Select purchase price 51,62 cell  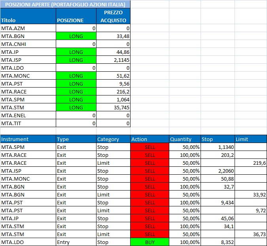tap(114, 76)
